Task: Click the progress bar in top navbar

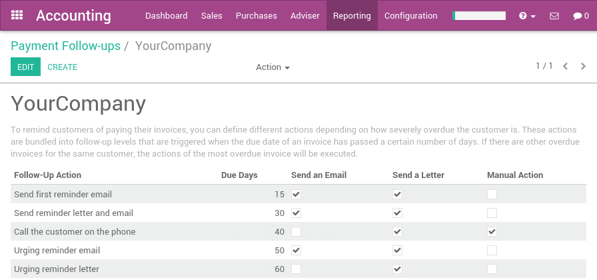Action: click(479, 16)
